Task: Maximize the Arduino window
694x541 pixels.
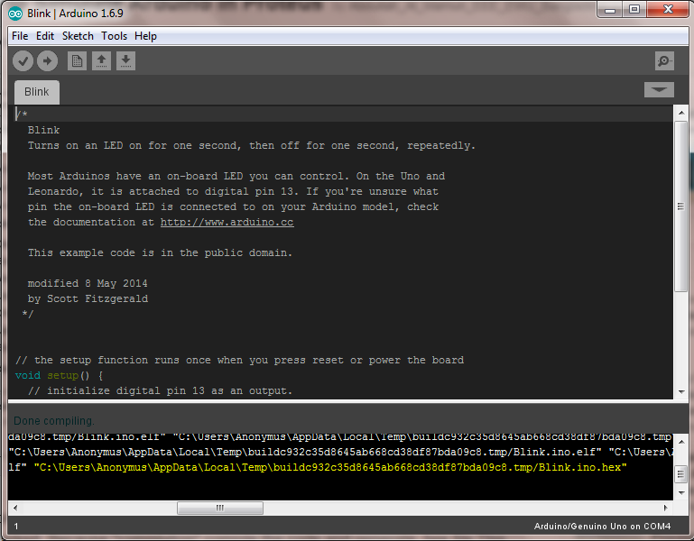Action: coord(634,9)
